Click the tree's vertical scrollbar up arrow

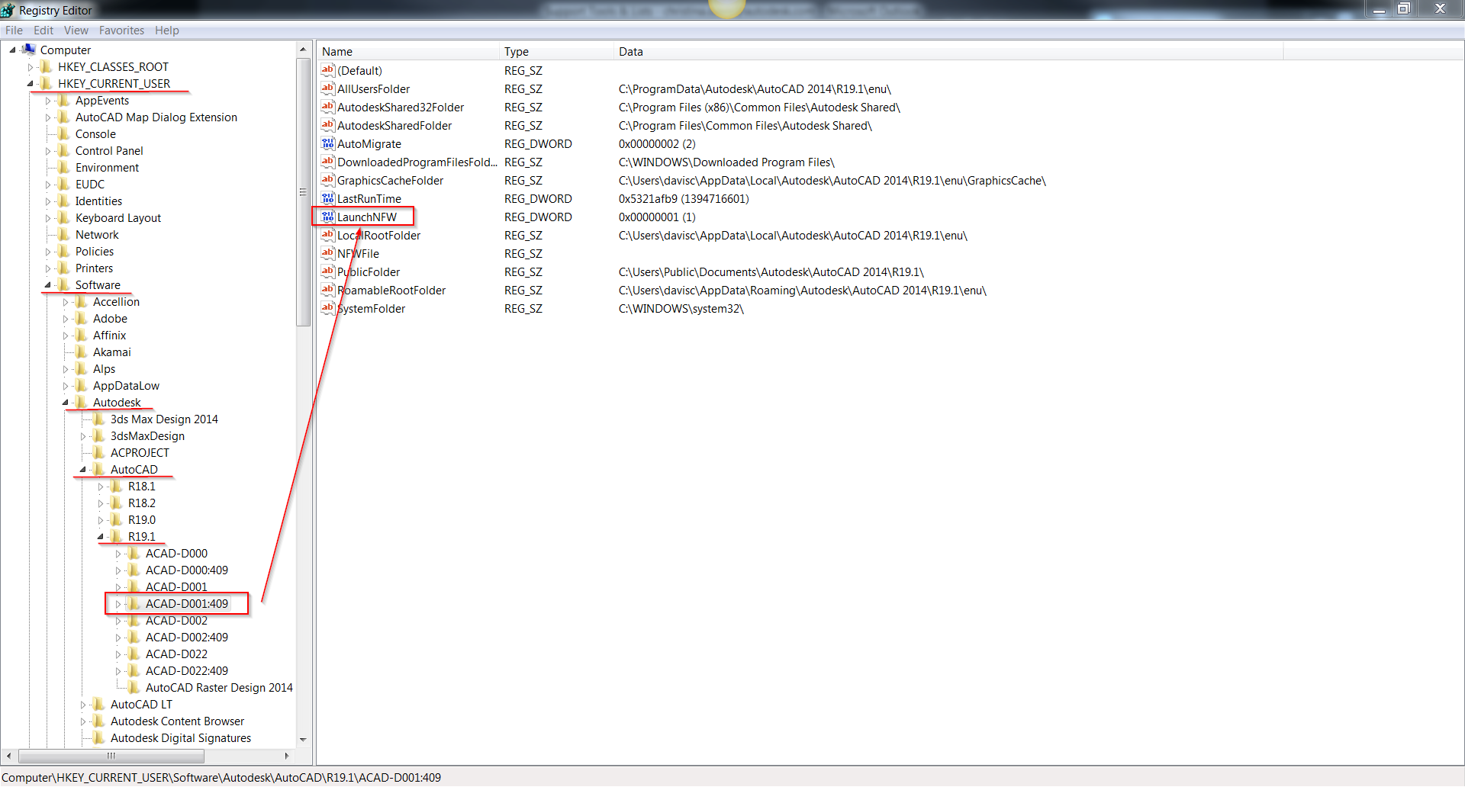(x=303, y=49)
